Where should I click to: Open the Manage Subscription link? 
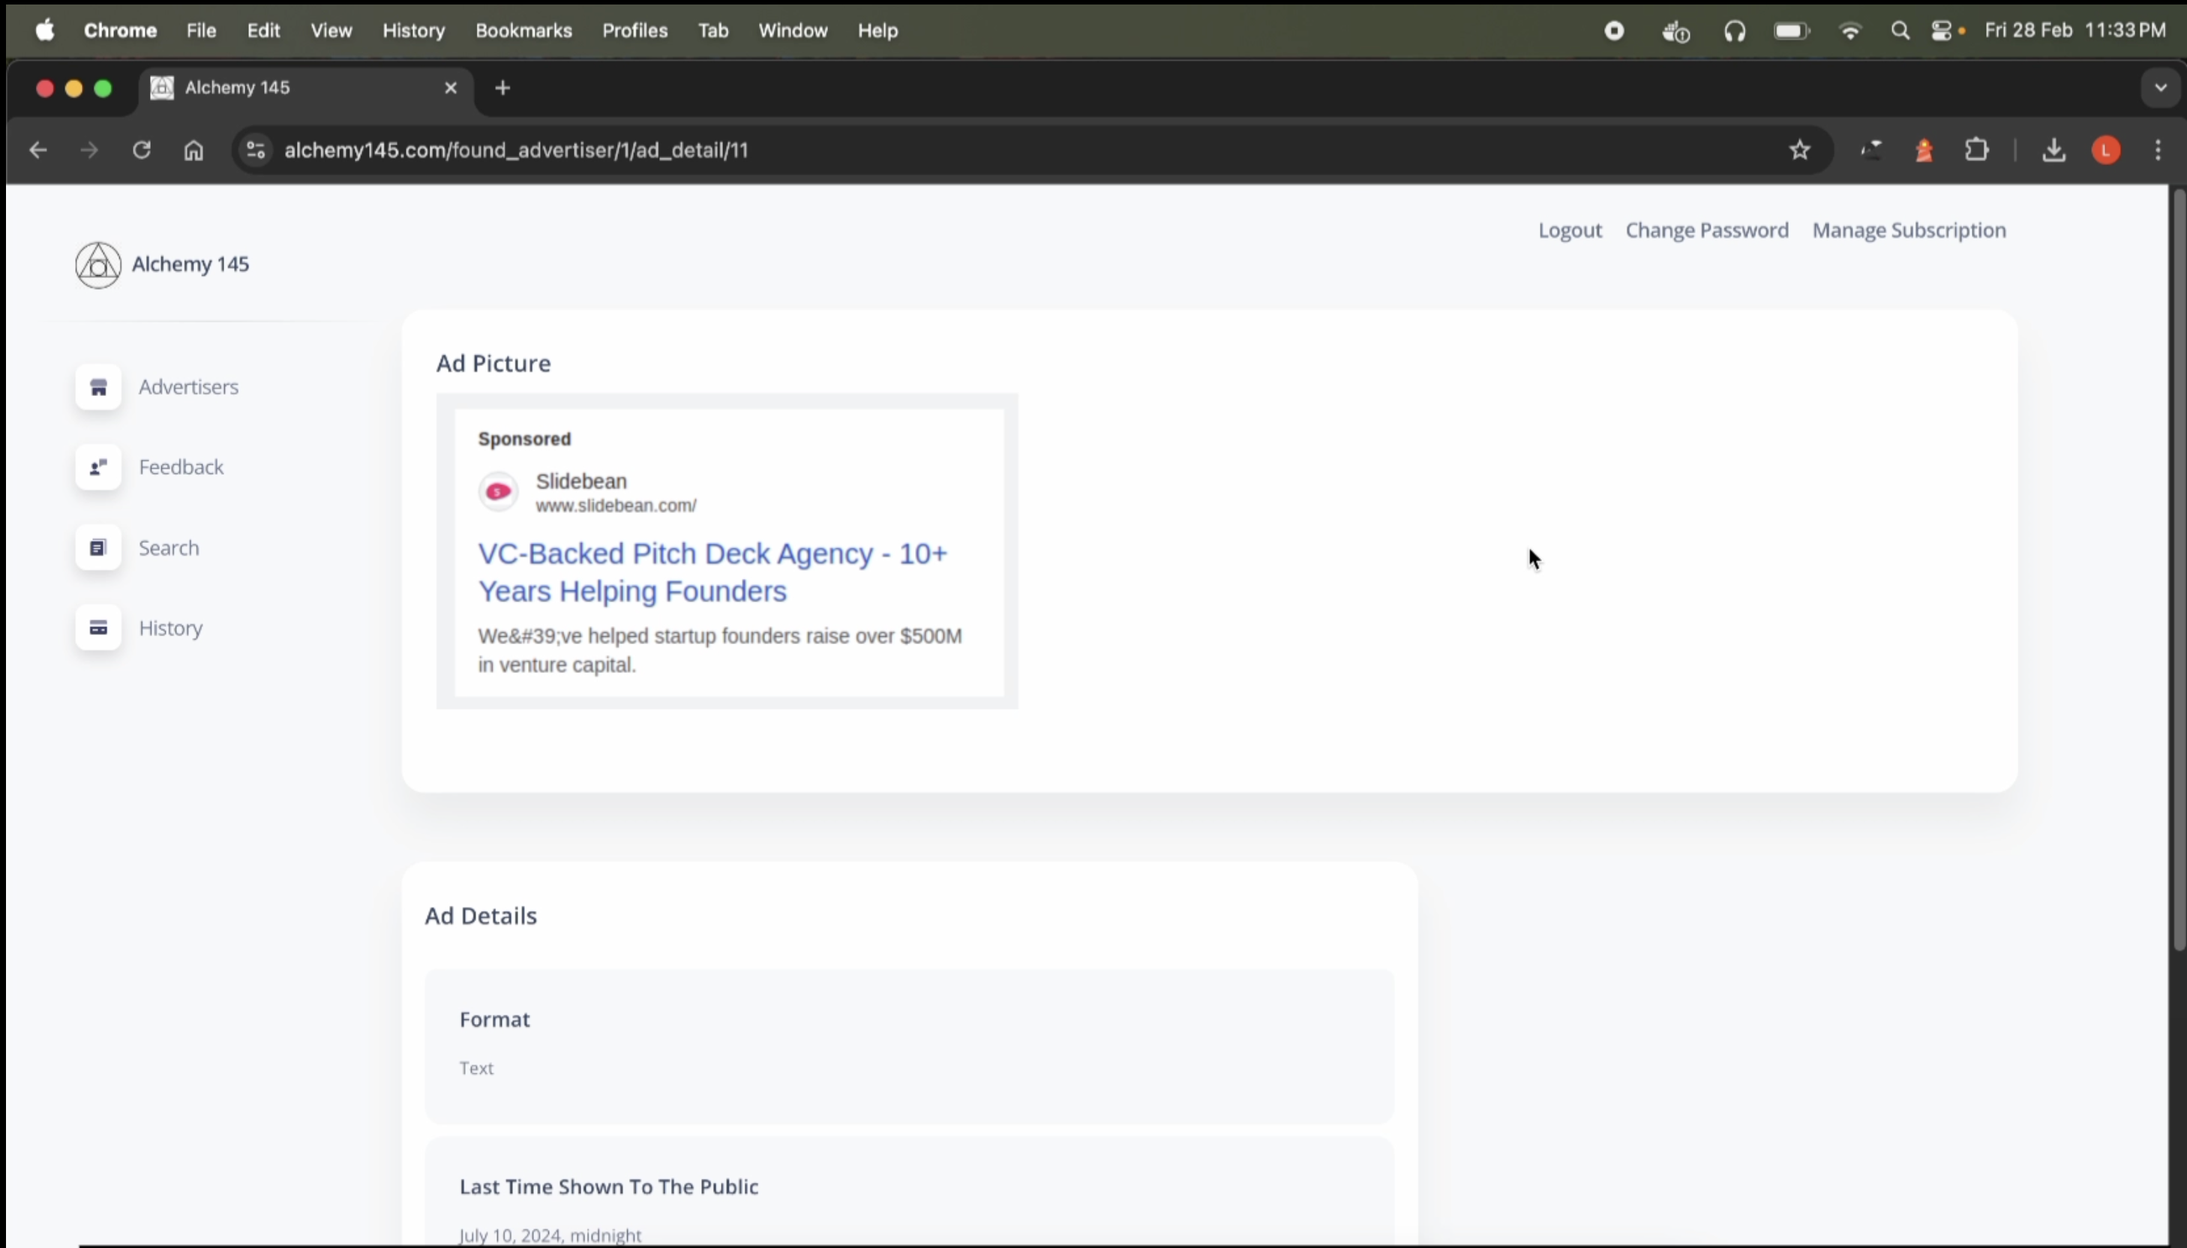pos(1909,230)
